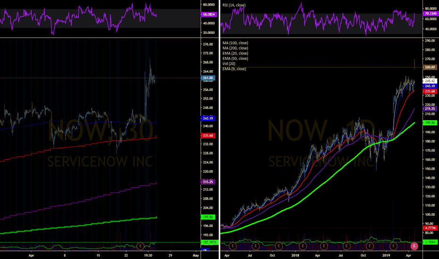Click the 276.00 level on left price axis
The image size is (439, 259).
point(208,44)
